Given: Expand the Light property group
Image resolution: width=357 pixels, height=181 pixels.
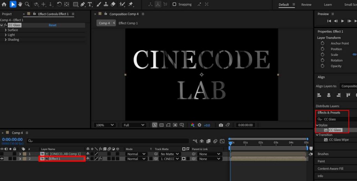Looking at the screenshot, I should coord(6,35).
